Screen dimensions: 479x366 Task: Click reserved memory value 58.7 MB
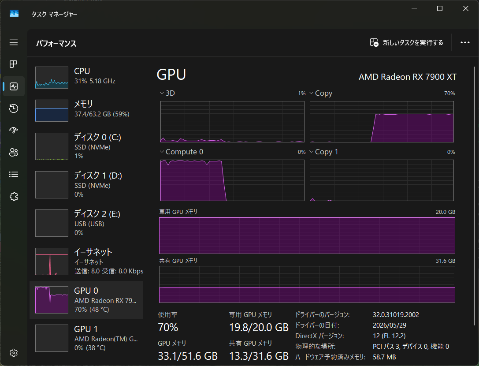click(384, 357)
